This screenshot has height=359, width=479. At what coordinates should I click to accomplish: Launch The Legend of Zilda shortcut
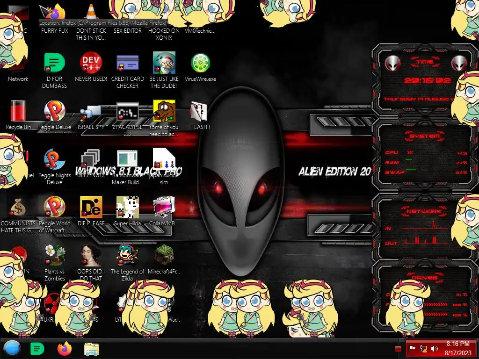point(127,255)
